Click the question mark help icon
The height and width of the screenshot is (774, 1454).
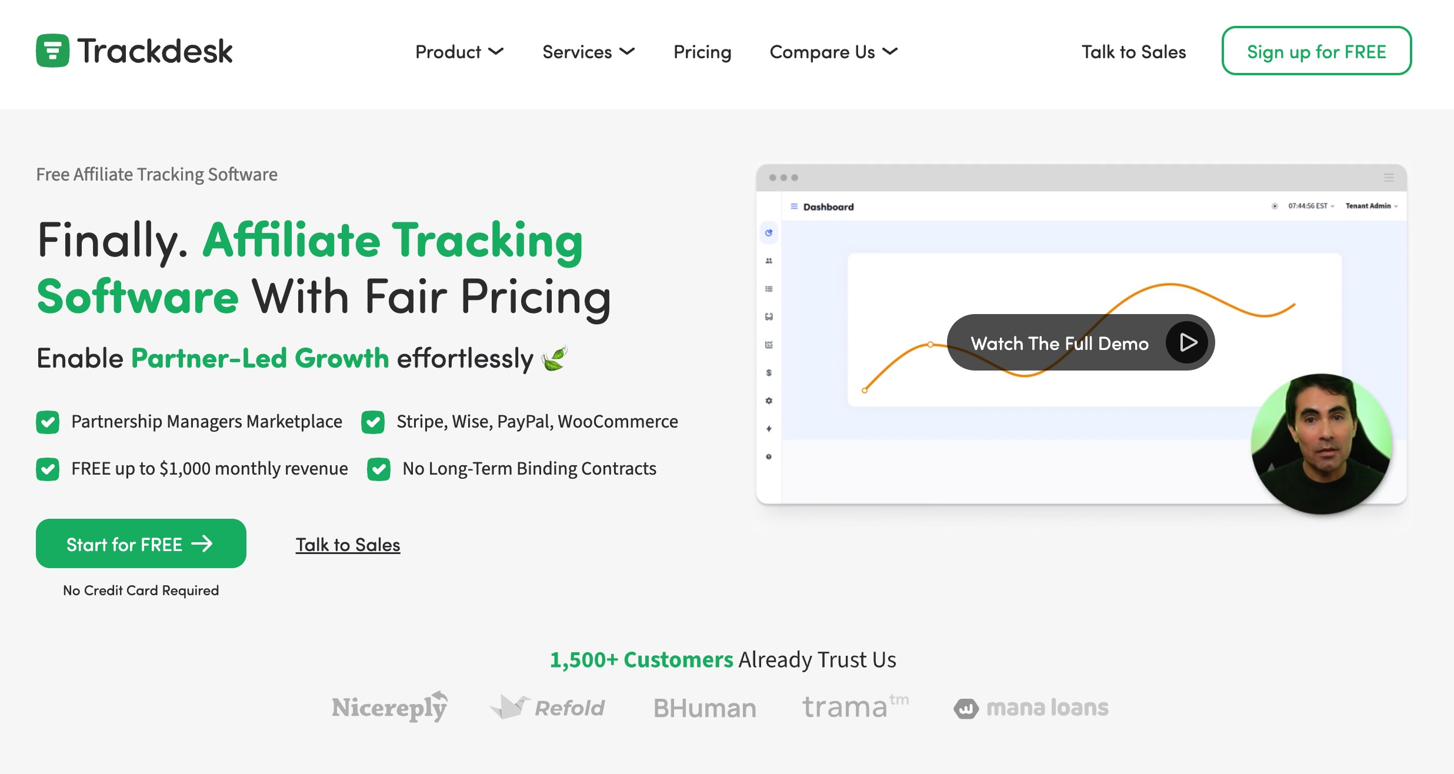coord(769,457)
